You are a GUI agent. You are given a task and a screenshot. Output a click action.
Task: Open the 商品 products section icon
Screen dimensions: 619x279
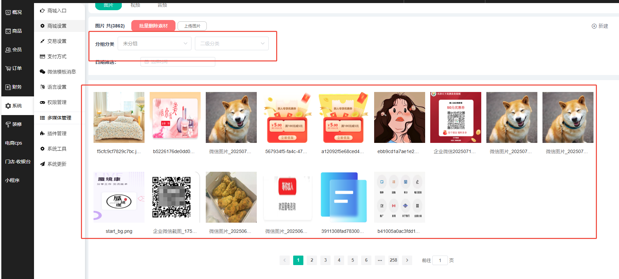[8, 31]
